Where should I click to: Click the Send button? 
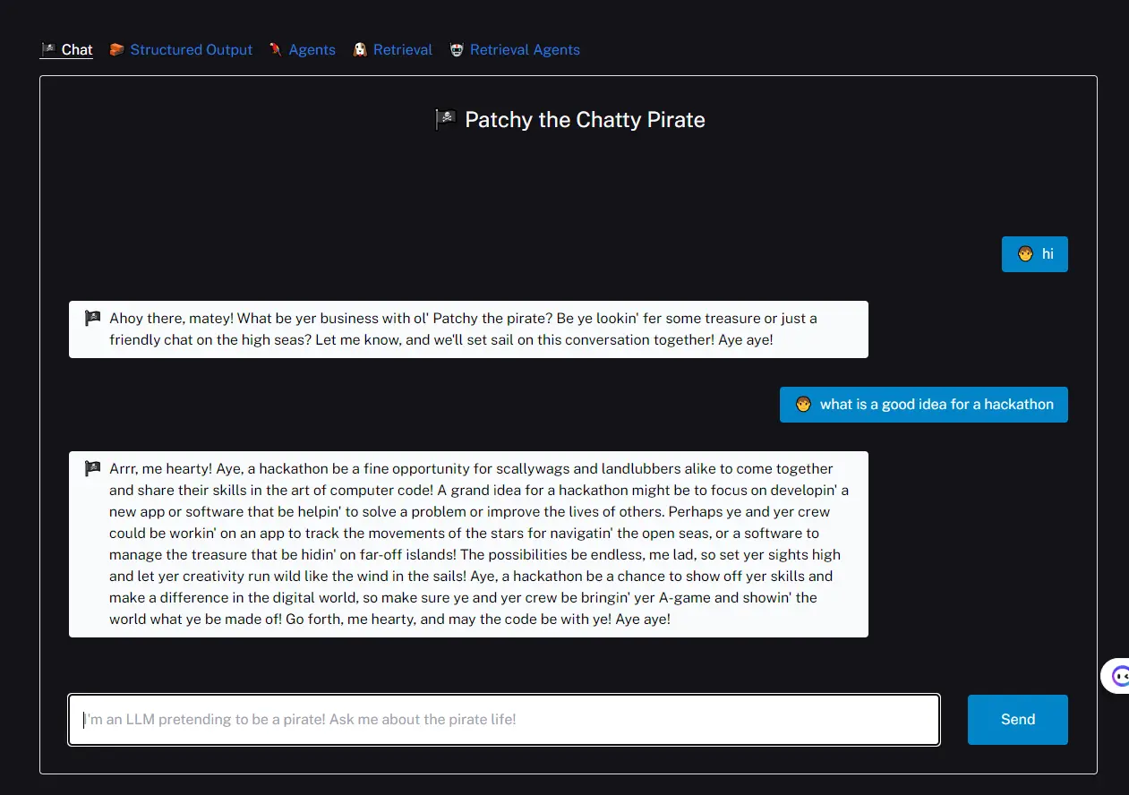pos(1018,720)
